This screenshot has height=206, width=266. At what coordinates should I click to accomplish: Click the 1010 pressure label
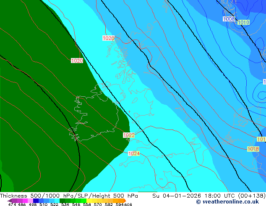click(x=243, y=22)
